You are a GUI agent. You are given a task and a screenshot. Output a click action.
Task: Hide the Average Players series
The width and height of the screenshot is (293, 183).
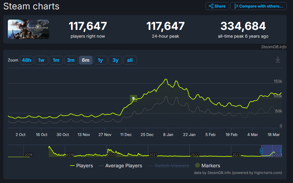(121, 166)
